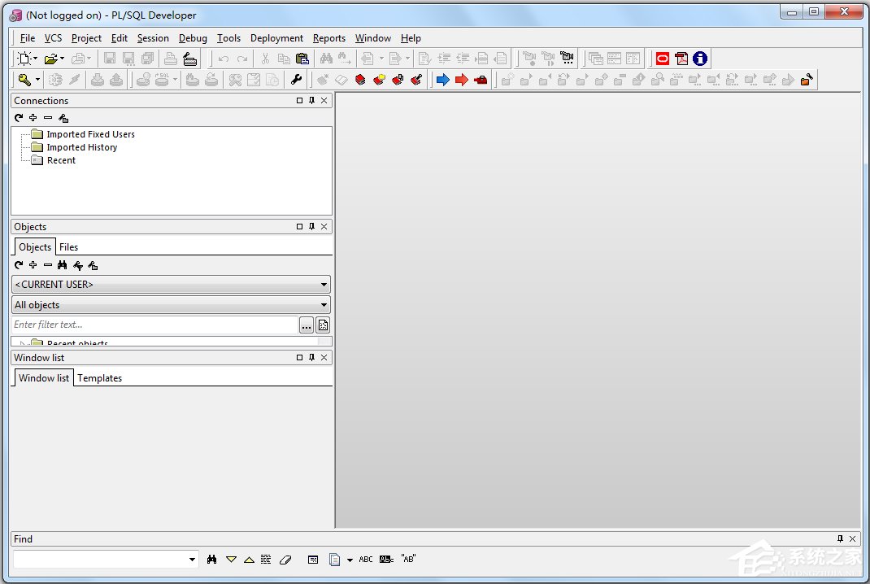The width and height of the screenshot is (870, 584).
Task: Expand the Recent objects tree node
Action: tap(22, 343)
